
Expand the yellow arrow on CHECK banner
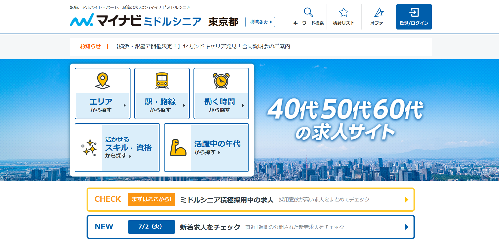[x=406, y=200]
